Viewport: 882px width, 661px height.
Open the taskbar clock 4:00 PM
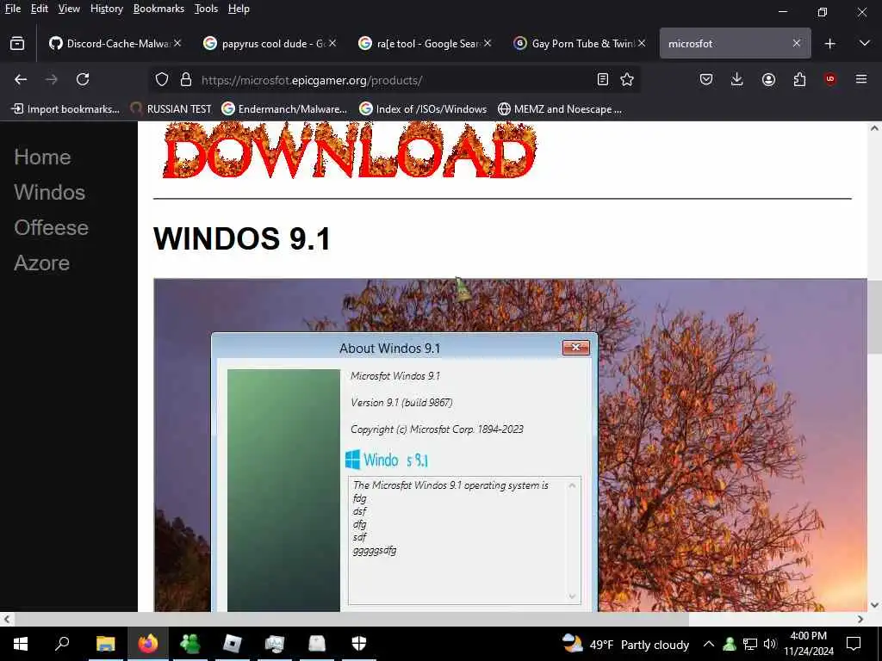tap(808, 644)
